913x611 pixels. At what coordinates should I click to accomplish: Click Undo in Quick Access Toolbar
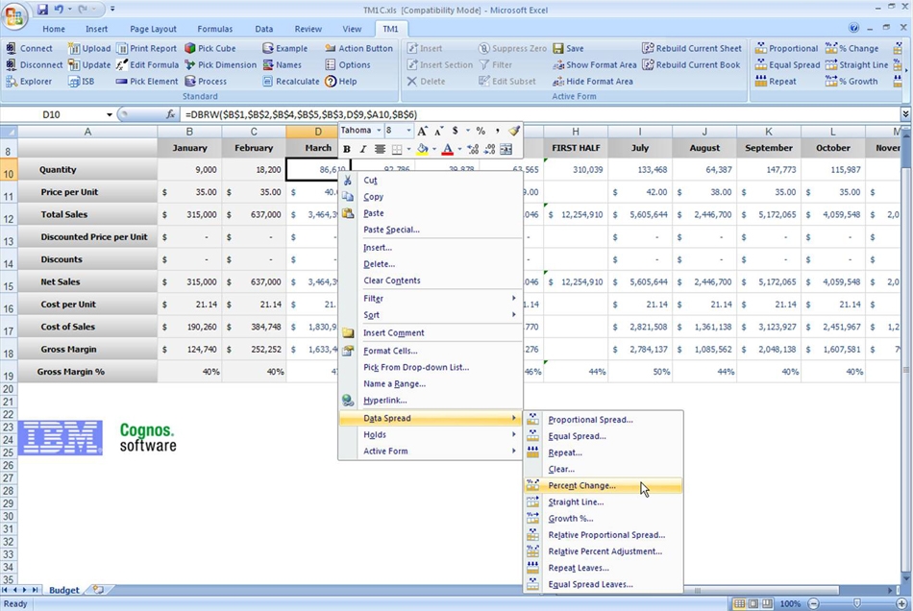(59, 10)
